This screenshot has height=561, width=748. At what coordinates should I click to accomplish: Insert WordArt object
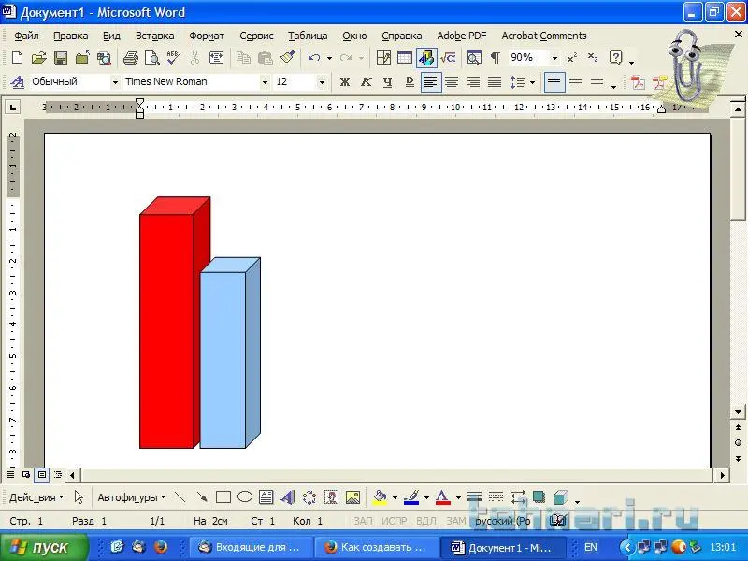point(288,497)
